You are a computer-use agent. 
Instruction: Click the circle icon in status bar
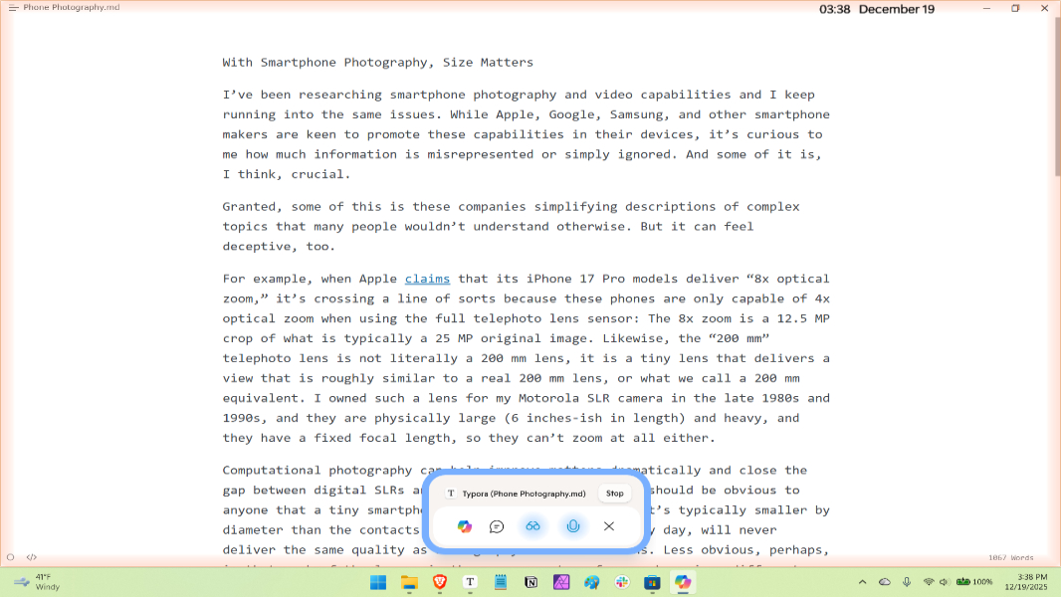[10, 557]
